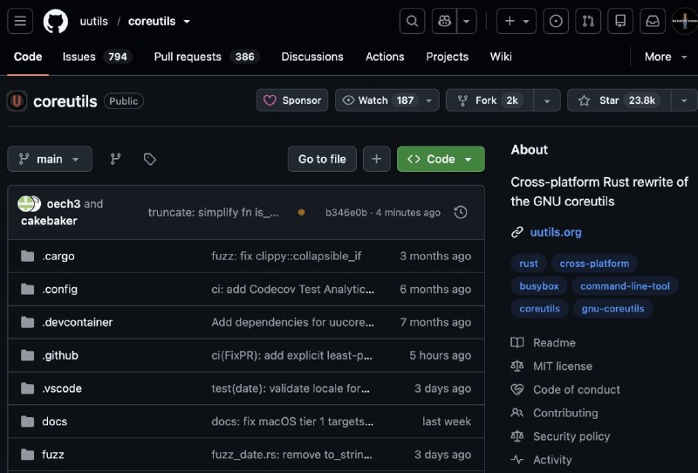Open the Actions tab

pyautogui.click(x=385, y=57)
